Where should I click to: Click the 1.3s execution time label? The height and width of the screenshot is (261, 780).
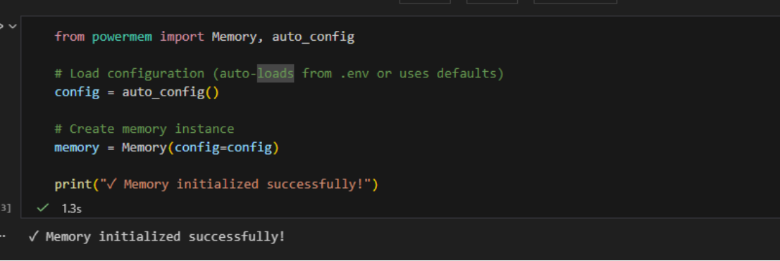[x=72, y=209]
